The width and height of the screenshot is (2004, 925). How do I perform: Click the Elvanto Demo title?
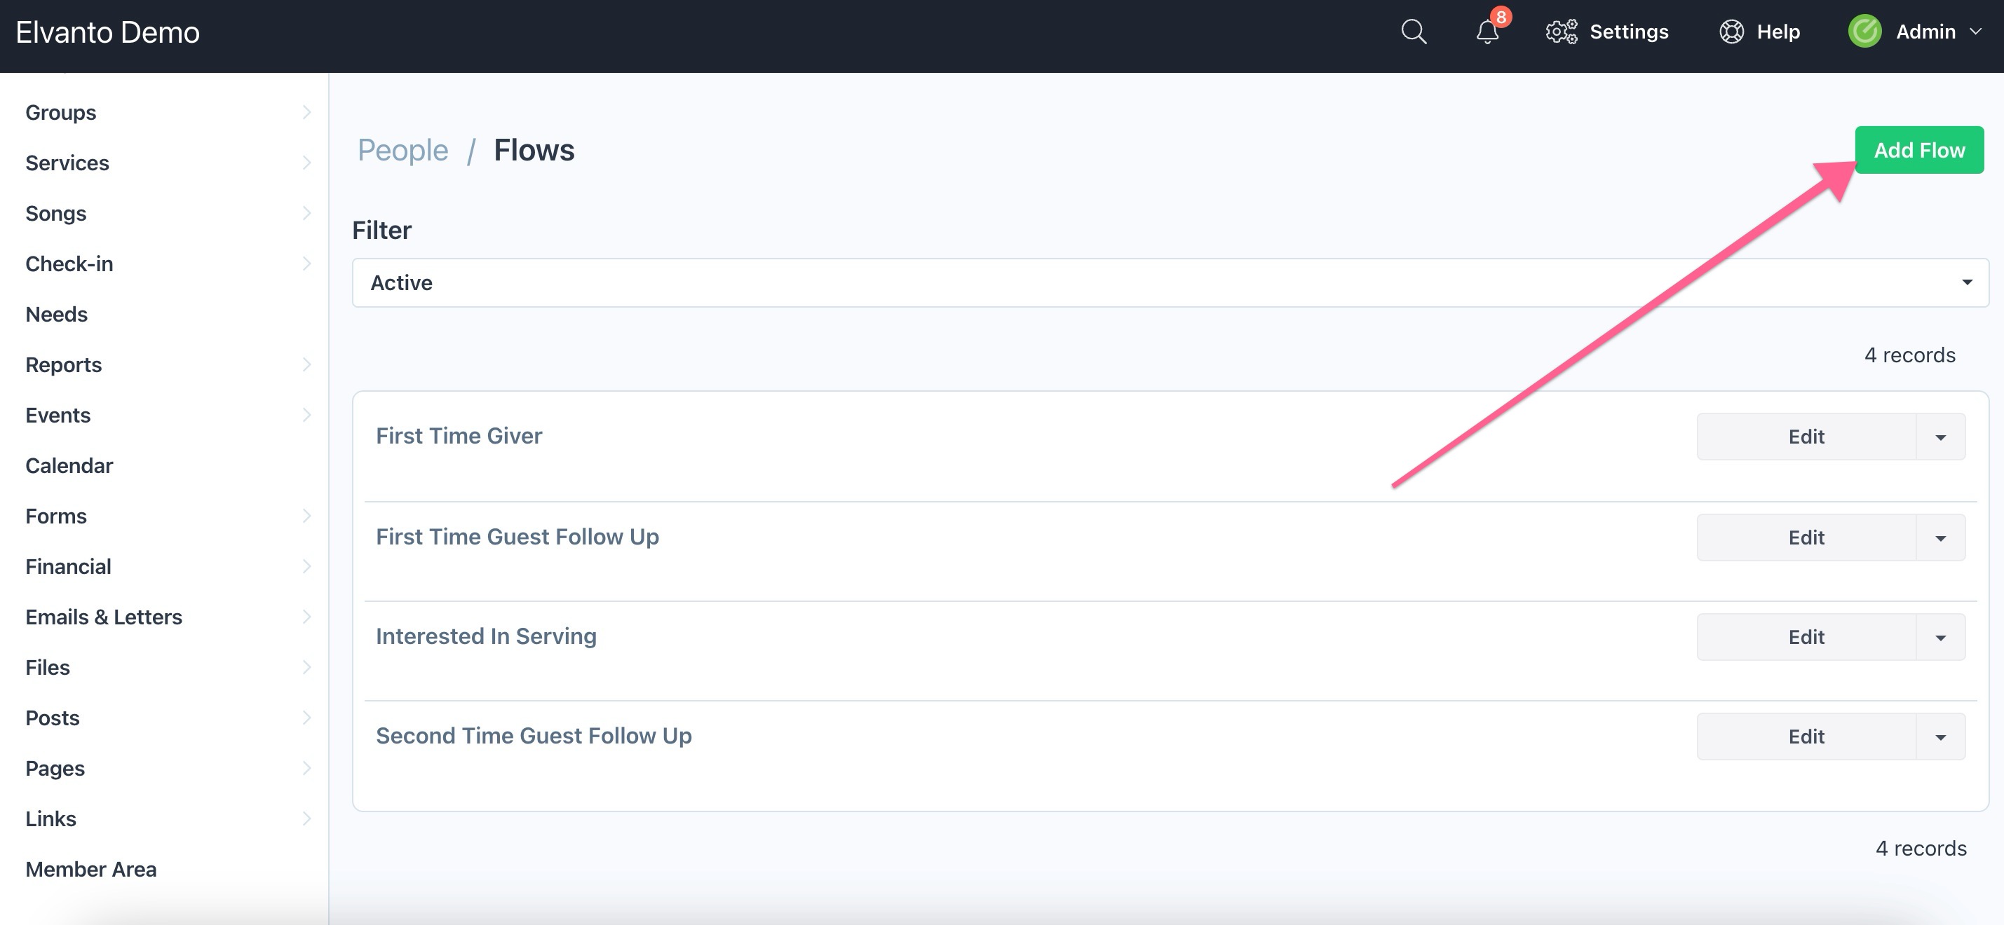click(107, 32)
